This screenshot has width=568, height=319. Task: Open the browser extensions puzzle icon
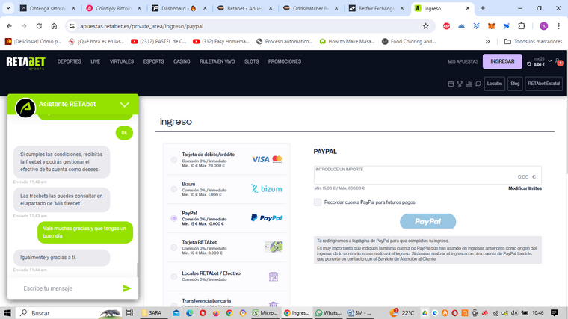[x=521, y=26]
